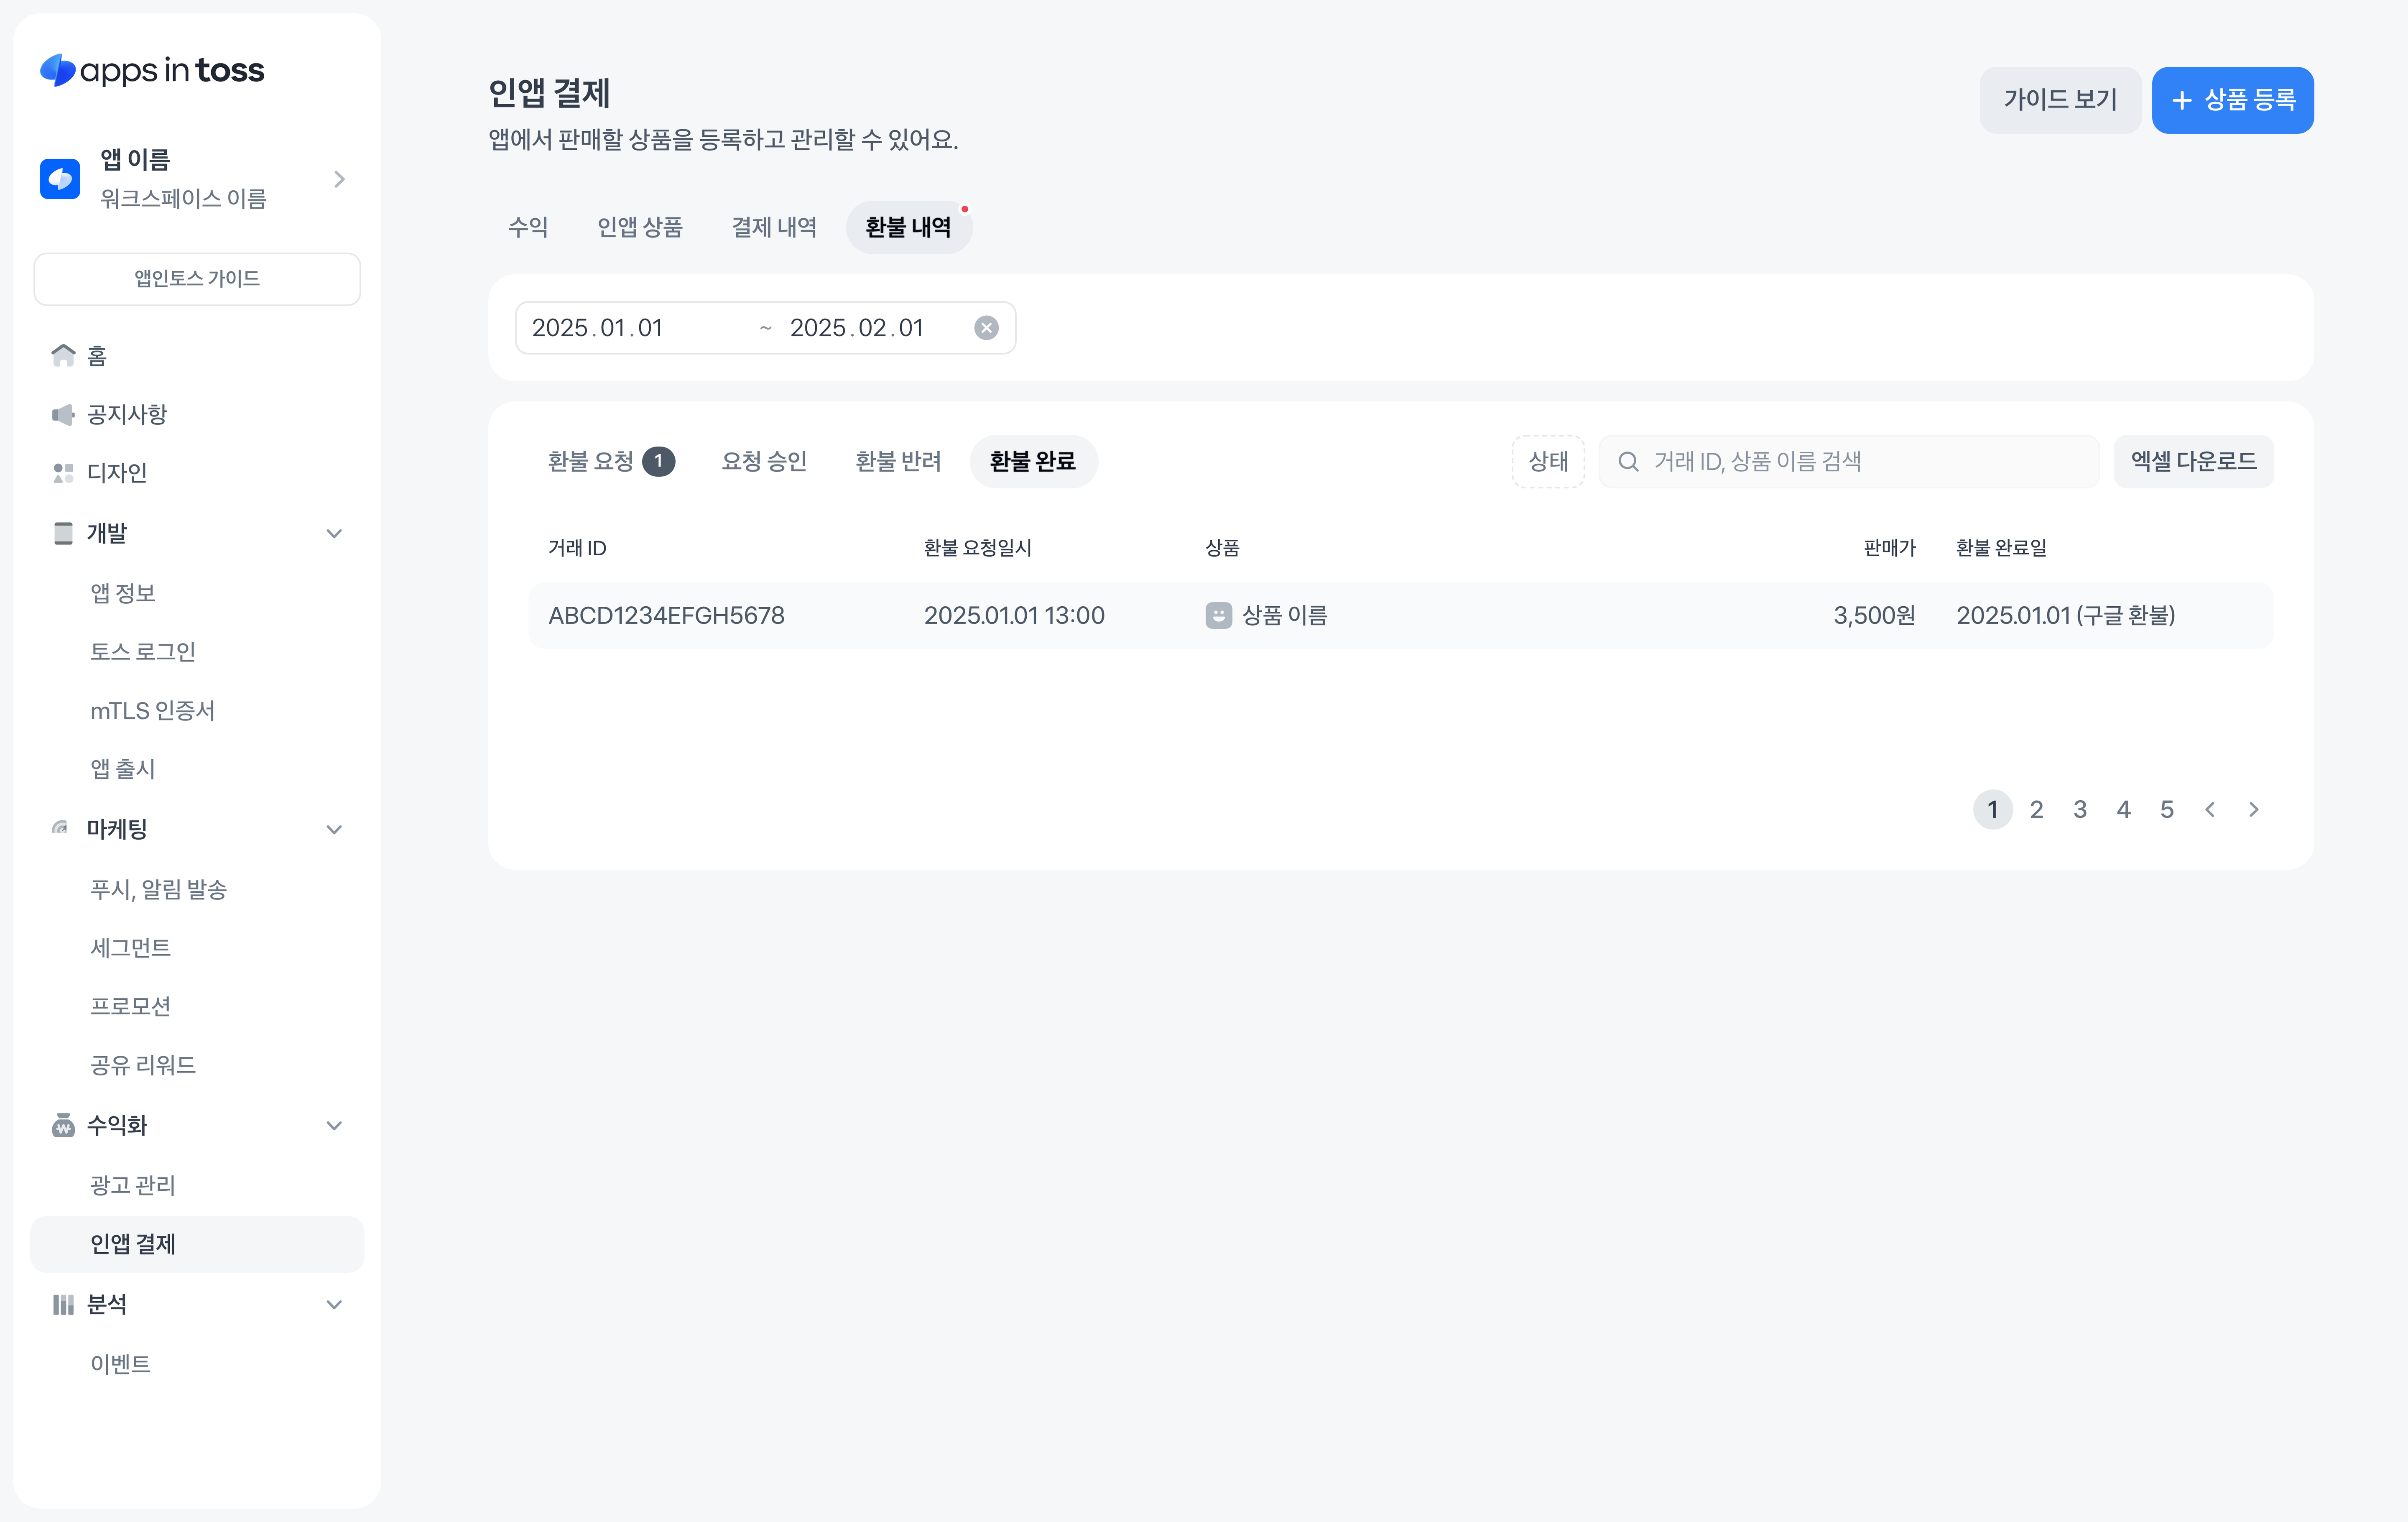Open 이벤트 in sidebar
Viewport: 2408px width, 1522px height.
121,1364
